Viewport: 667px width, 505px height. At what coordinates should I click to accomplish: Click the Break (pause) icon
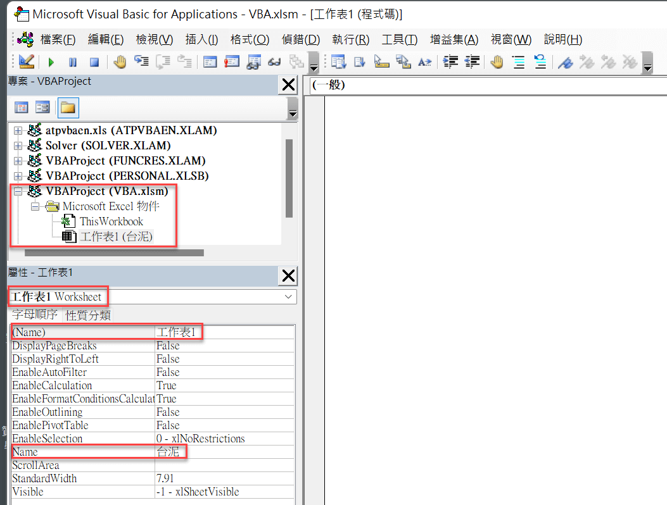tap(73, 63)
